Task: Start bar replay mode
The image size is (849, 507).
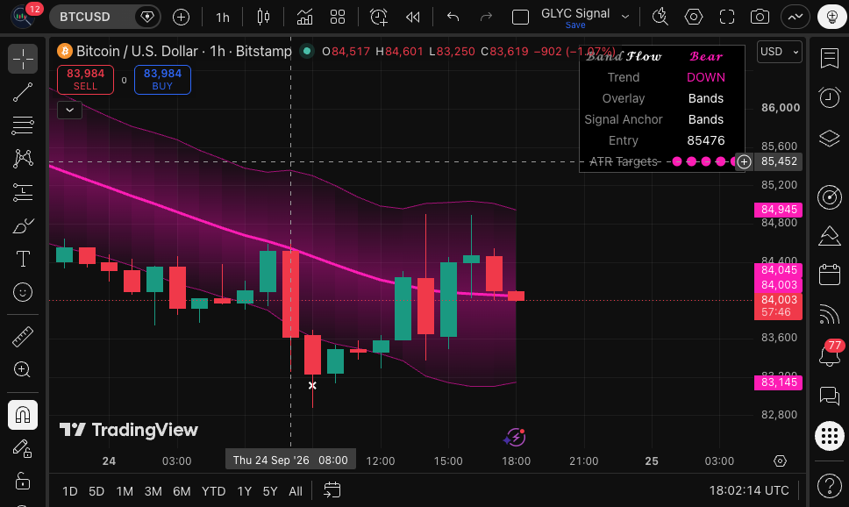Action: click(x=412, y=17)
